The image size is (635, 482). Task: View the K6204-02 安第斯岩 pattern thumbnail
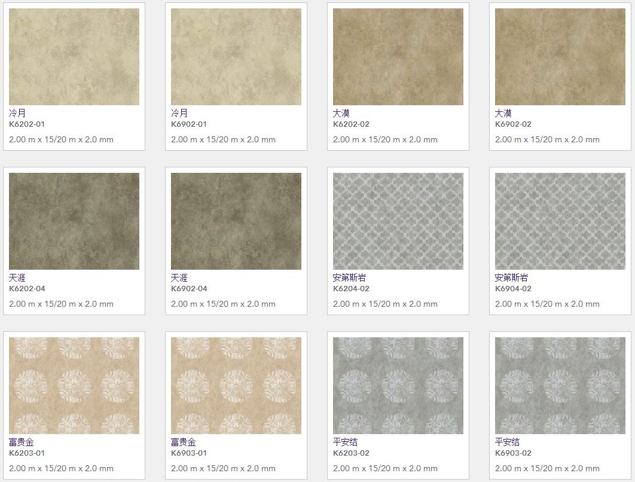click(398, 221)
